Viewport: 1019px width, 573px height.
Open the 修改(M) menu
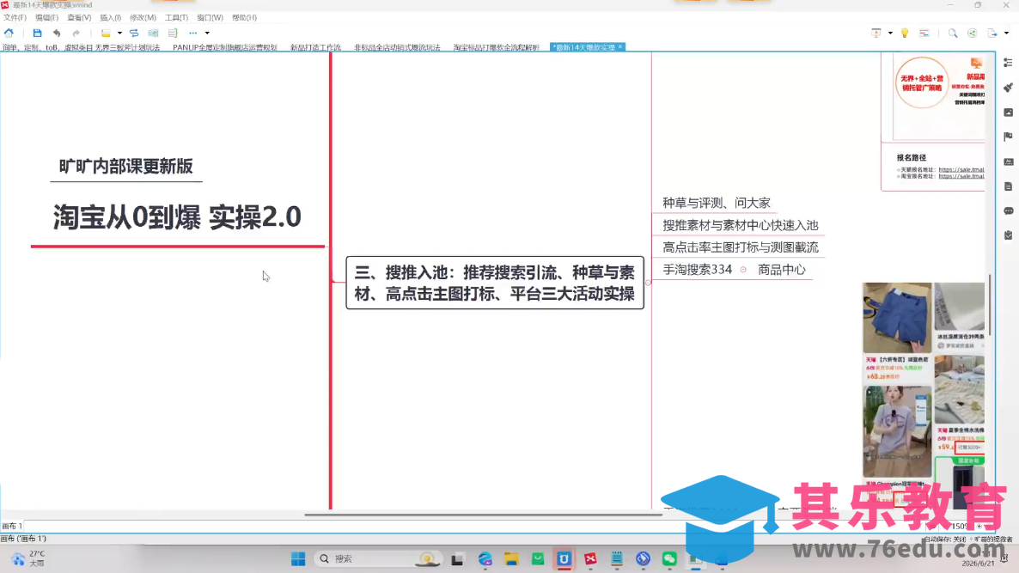[x=143, y=17]
